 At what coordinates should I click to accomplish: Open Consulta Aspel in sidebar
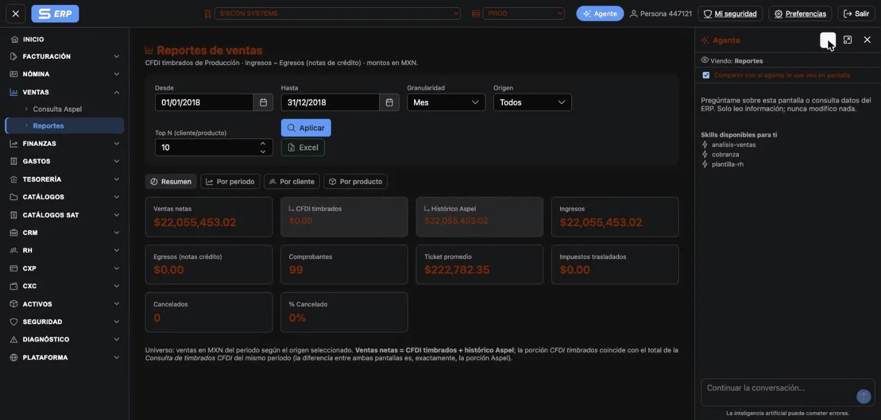coord(57,109)
